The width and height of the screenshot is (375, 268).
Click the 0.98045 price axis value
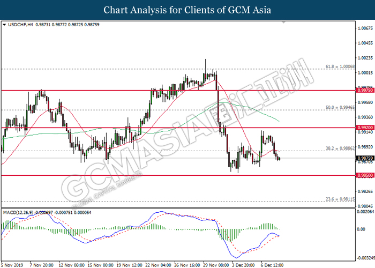pyautogui.click(x=365, y=206)
